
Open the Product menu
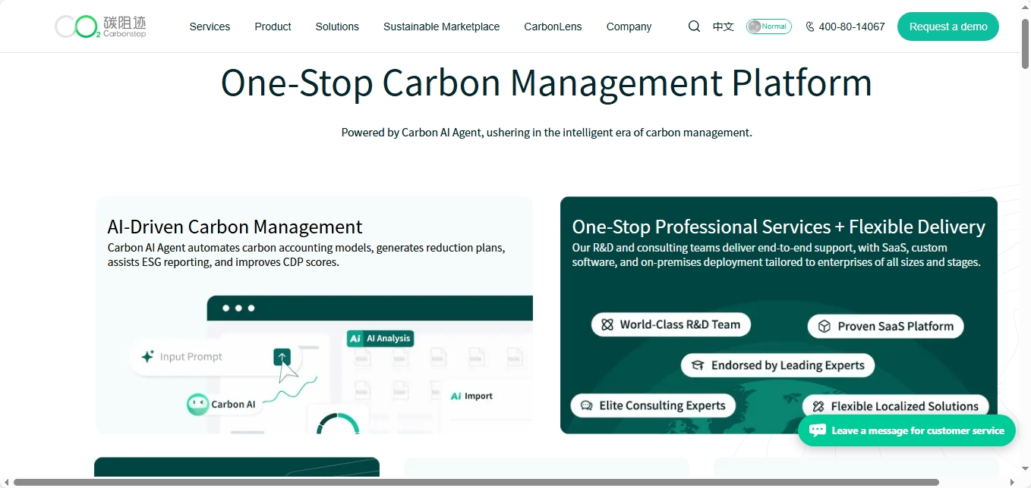tap(273, 27)
